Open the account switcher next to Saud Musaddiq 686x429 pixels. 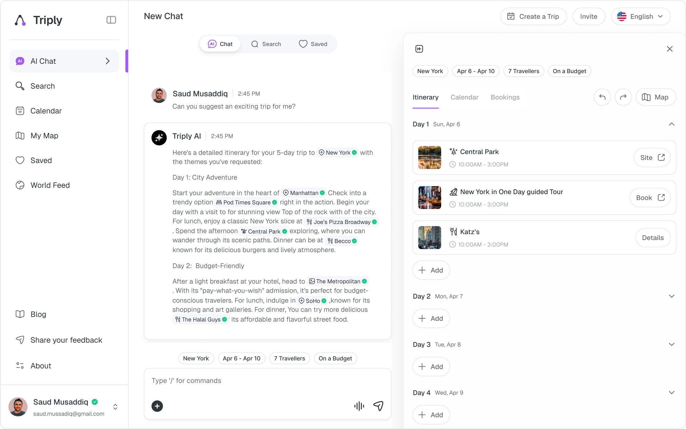(115, 407)
